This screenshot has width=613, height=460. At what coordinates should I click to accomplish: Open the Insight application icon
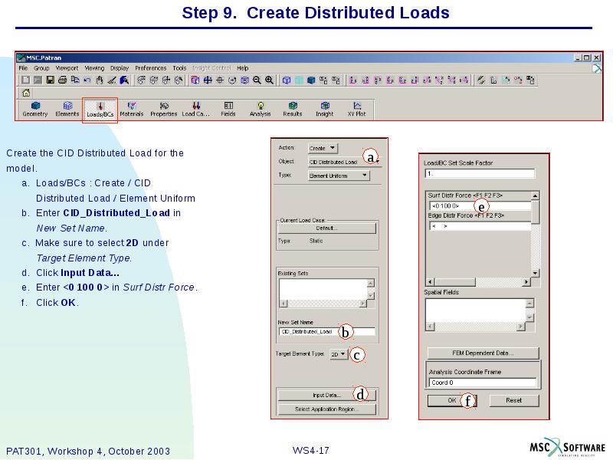[x=323, y=107]
